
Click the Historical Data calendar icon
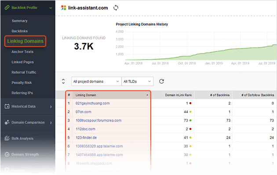7,106
